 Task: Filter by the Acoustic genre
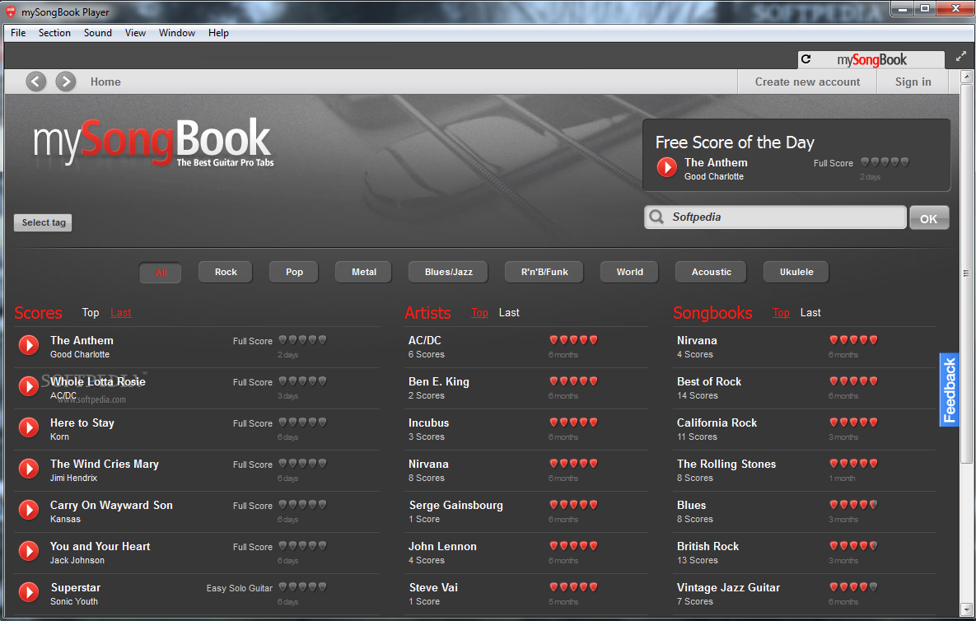pos(711,272)
